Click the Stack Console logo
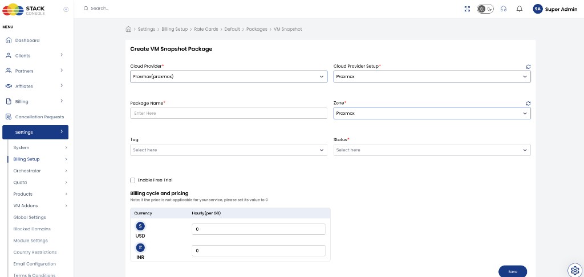Viewport: 584px width, 277px height. click(23, 9)
